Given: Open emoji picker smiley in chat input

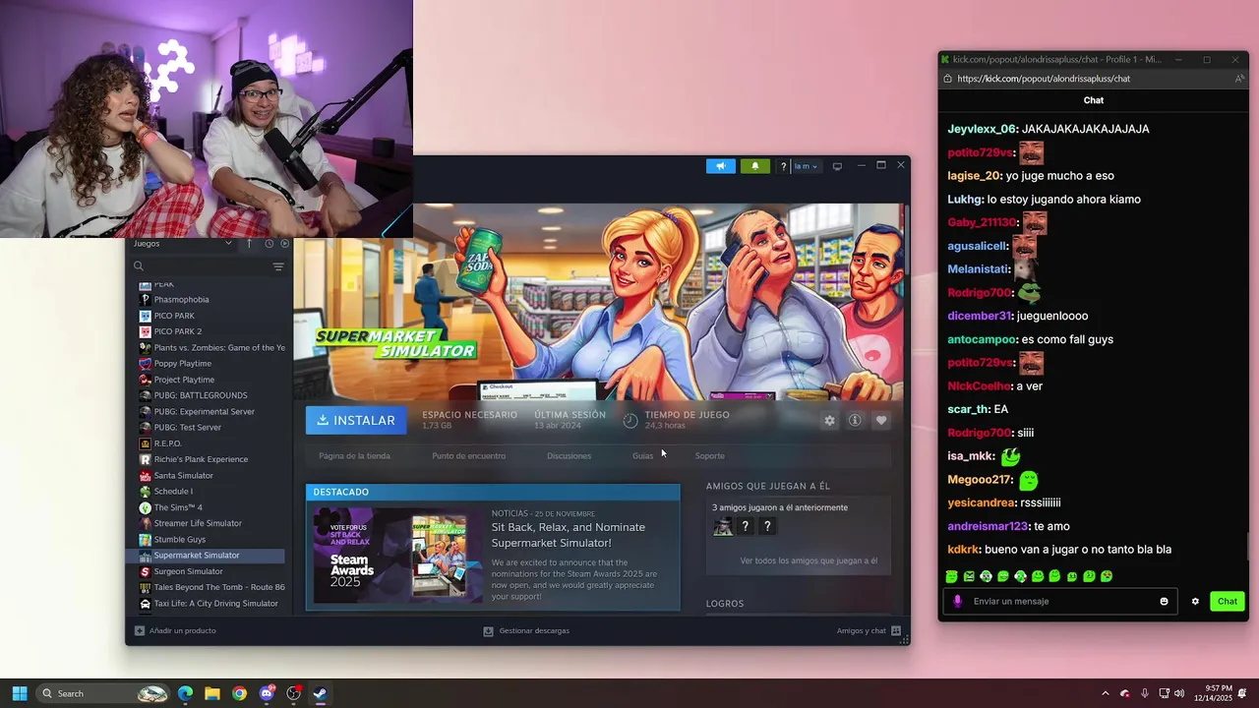Looking at the screenshot, I should 1164,601.
